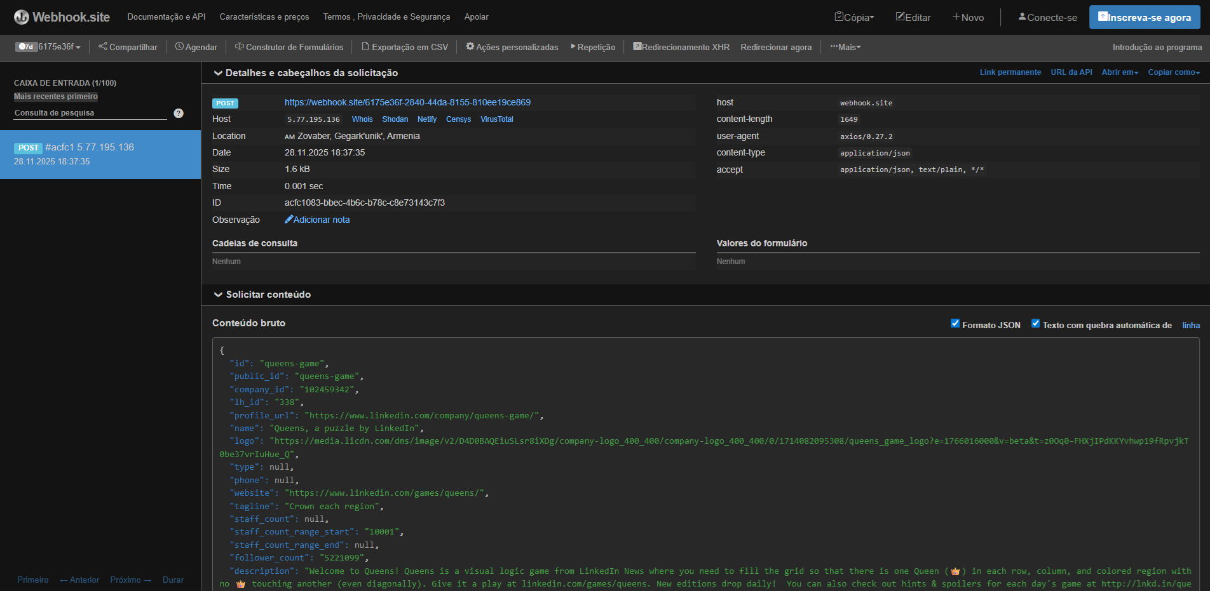This screenshot has width=1210, height=591.
Task: Expand the Copiar como dropdown
Action: click(x=1173, y=72)
